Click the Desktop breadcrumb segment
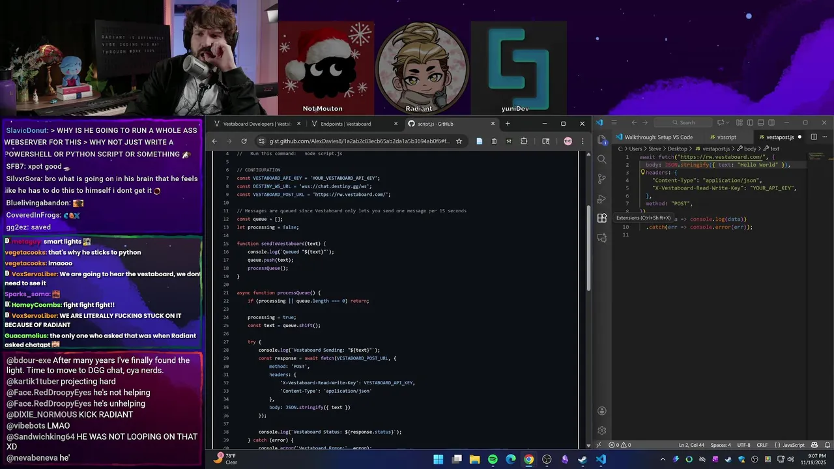The image size is (834, 469). coord(678,149)
